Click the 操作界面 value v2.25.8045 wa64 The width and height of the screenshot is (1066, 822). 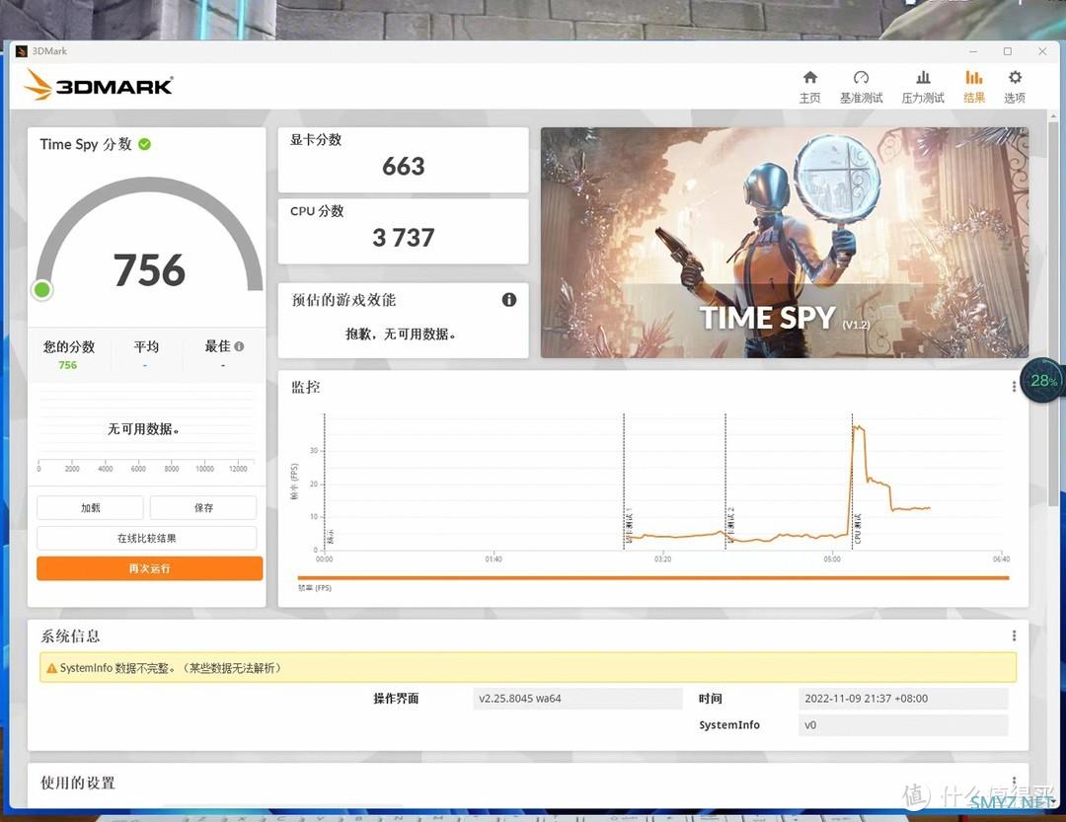click(577, 699)
